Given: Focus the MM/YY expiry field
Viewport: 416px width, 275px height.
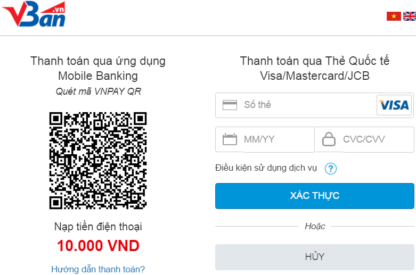Looking at the screenshot, I should point(274,139).
